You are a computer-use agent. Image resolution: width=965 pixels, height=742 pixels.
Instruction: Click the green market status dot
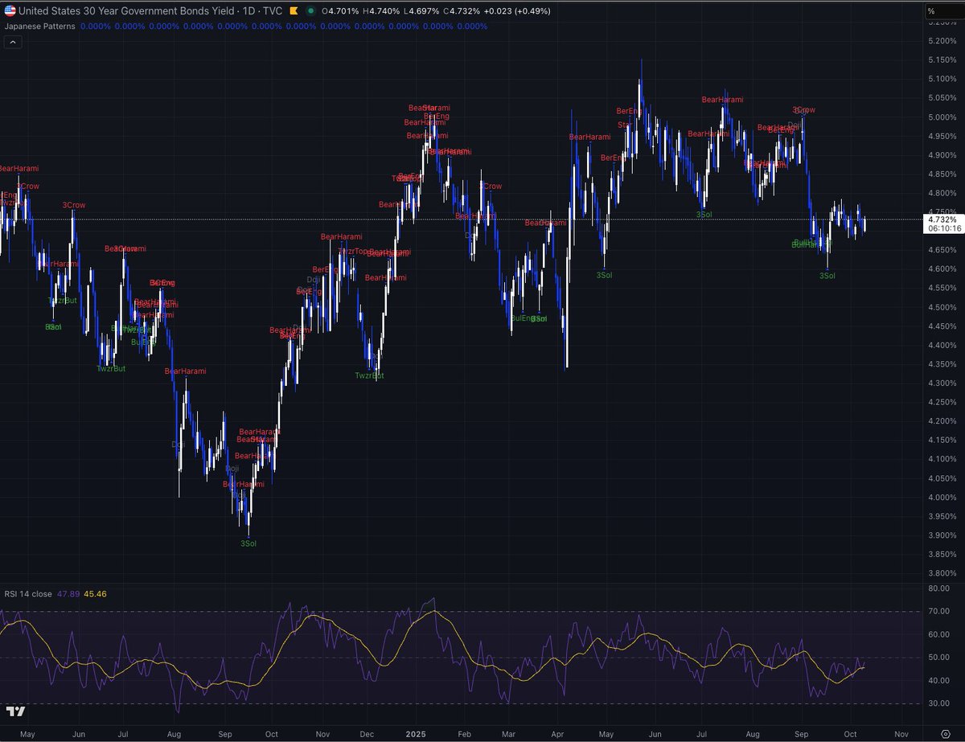(311, 11)
